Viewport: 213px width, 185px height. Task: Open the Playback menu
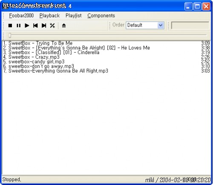(x=49, y=15)
